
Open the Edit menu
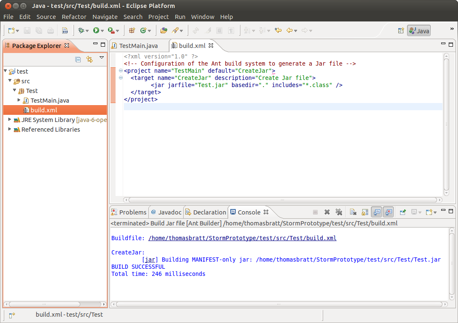[25, 17]
